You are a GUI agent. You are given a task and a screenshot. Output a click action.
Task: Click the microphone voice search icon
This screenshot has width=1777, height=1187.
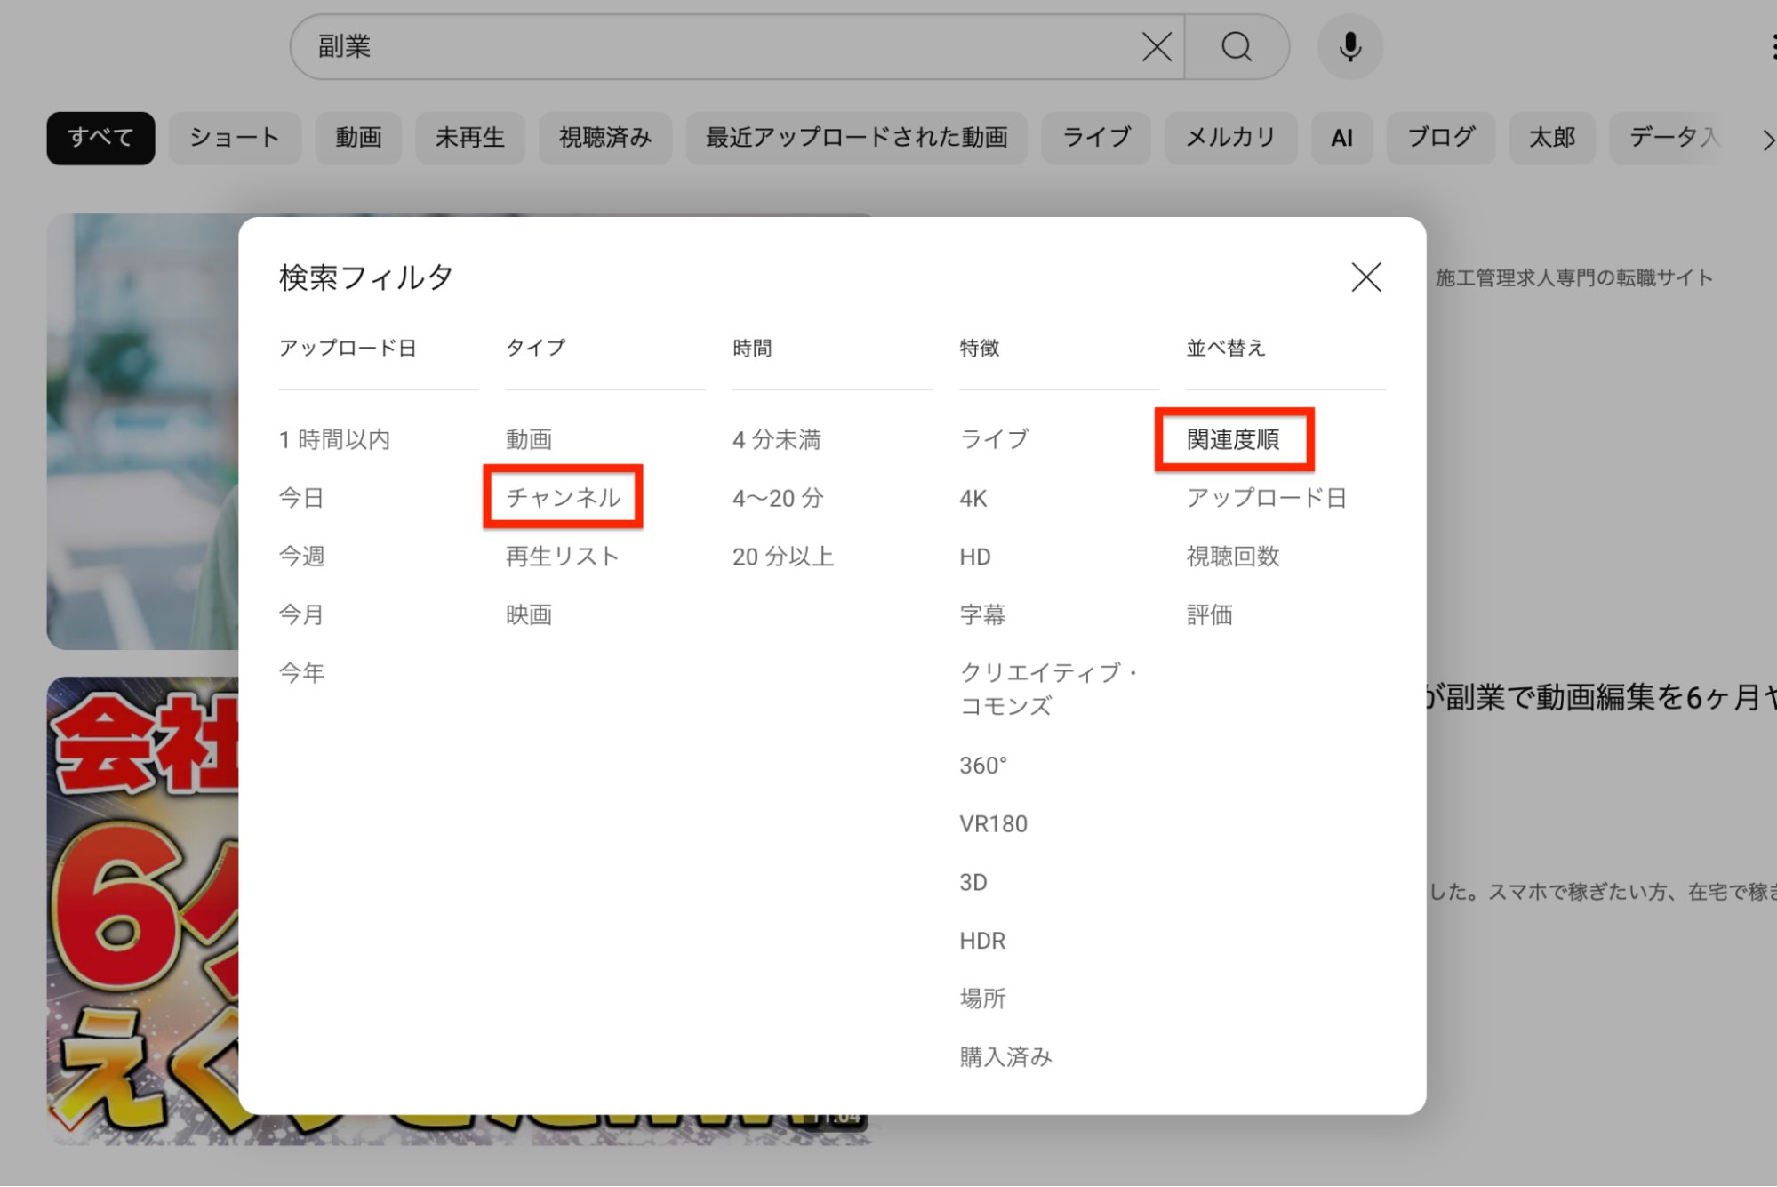tap(1349, 46)
